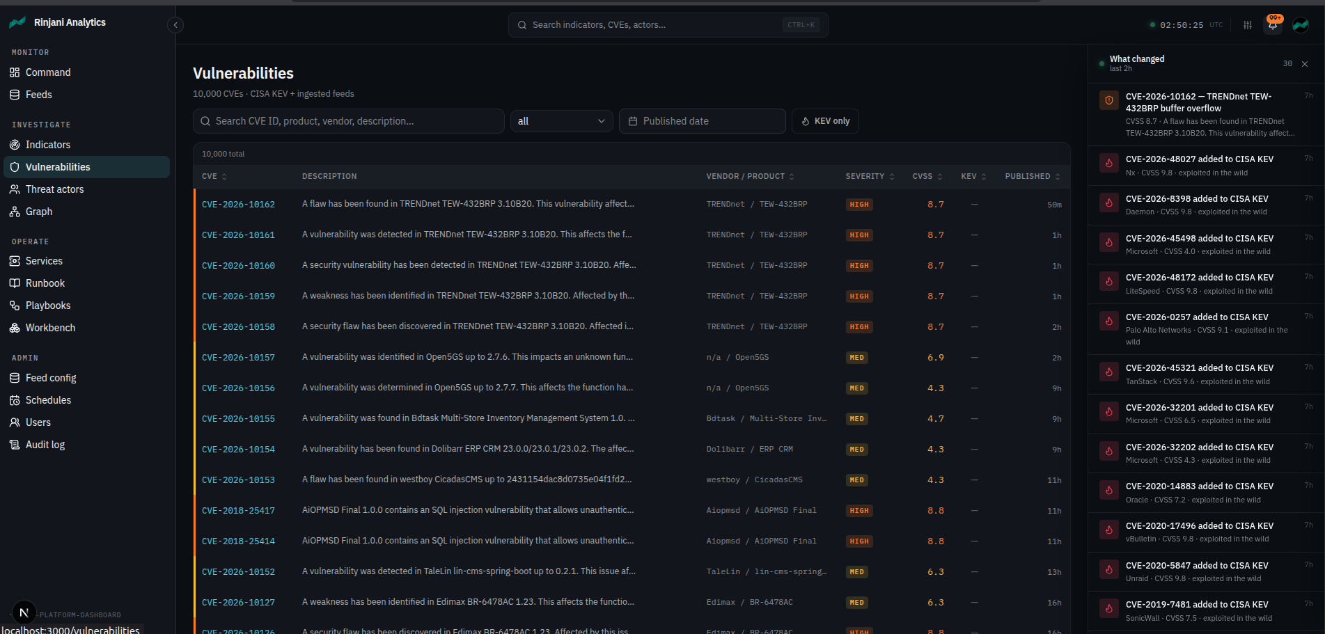Click the Next.js dev tools N badge
This screenshot has width=1325, height=634.
24,612
